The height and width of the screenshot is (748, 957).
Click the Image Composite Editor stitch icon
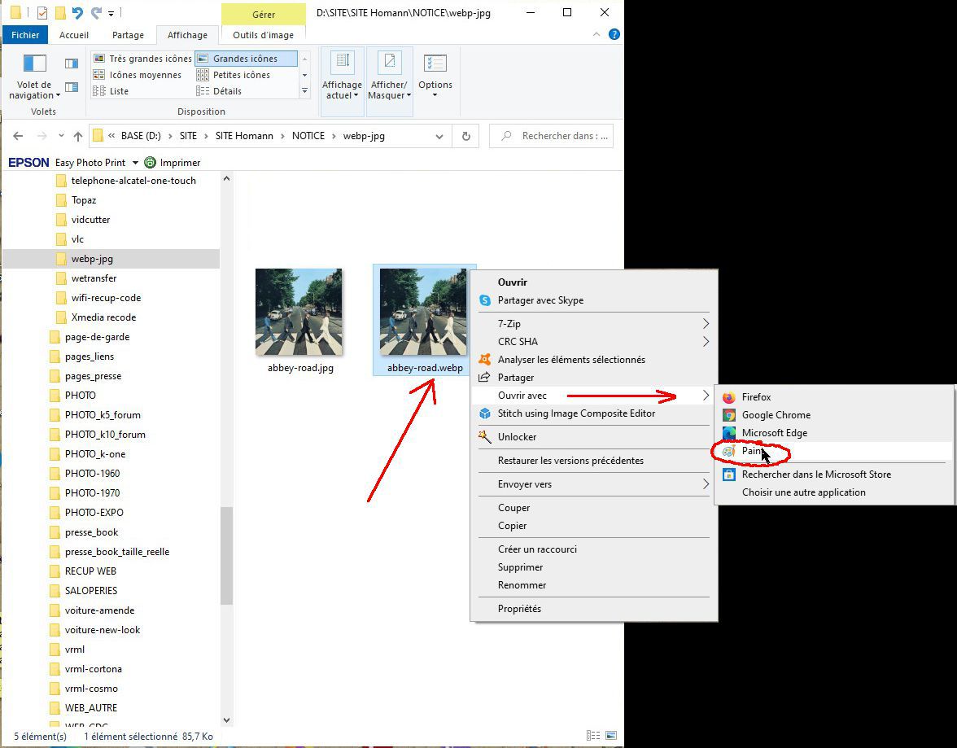[485, 413]
